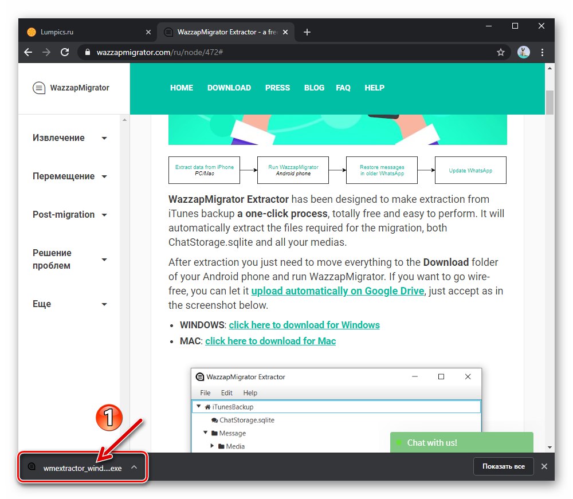Open options for the wmextractor download chevron
Viewport: 573px width, 499px height.
tap(134, 467)
